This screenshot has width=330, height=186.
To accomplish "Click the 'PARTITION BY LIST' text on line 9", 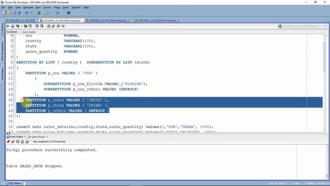I will click(36, 63).
